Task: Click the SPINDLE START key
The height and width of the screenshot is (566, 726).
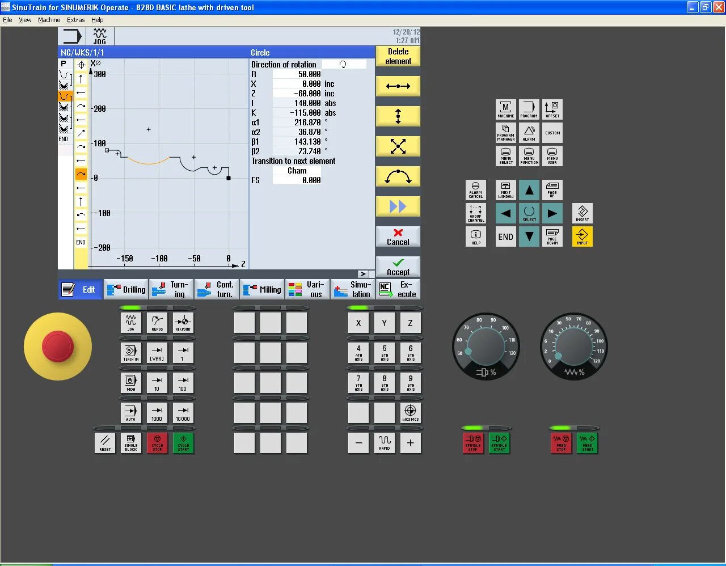Action: [499, 443]
